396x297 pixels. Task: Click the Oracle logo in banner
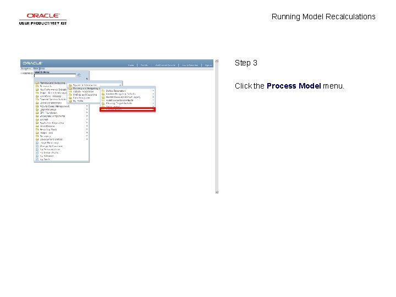[32, 63]
